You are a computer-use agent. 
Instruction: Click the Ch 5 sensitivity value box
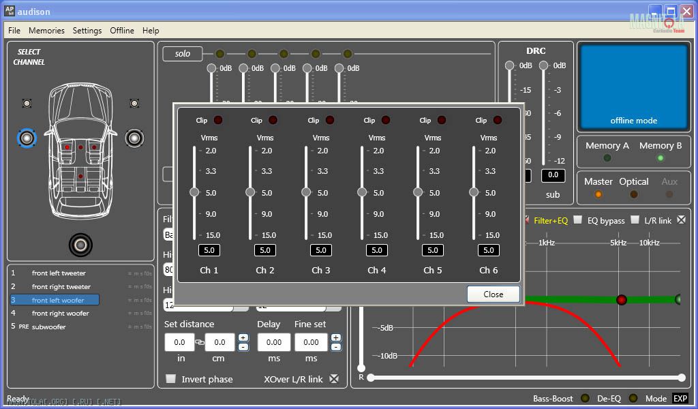coord(433,250)
